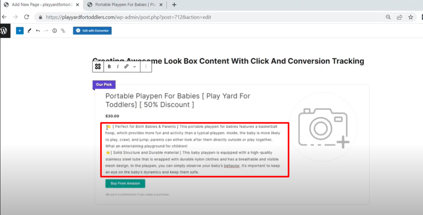Screen dimensions: 423x215
Task: Open the WordPress logo menu
Action: click(4, 31)
